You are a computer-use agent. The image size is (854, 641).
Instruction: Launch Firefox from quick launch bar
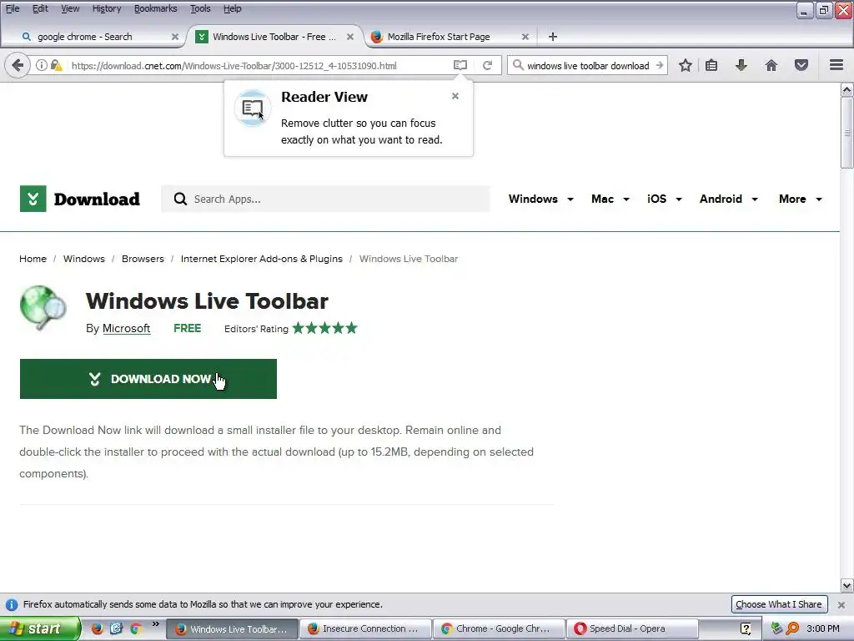point(97,628)
